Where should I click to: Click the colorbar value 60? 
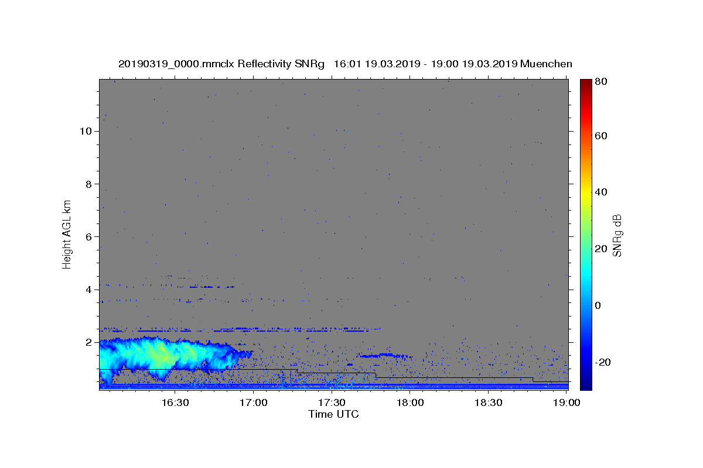click(600, 136)
